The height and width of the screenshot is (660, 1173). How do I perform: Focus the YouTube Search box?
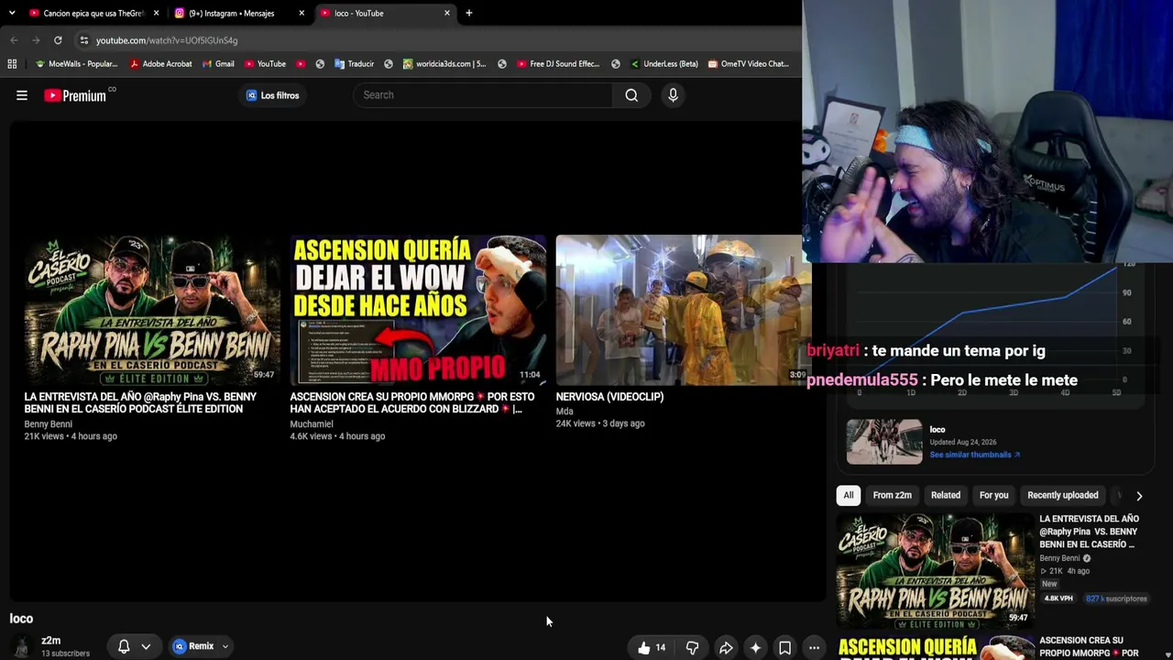click(x=483, y=95)
